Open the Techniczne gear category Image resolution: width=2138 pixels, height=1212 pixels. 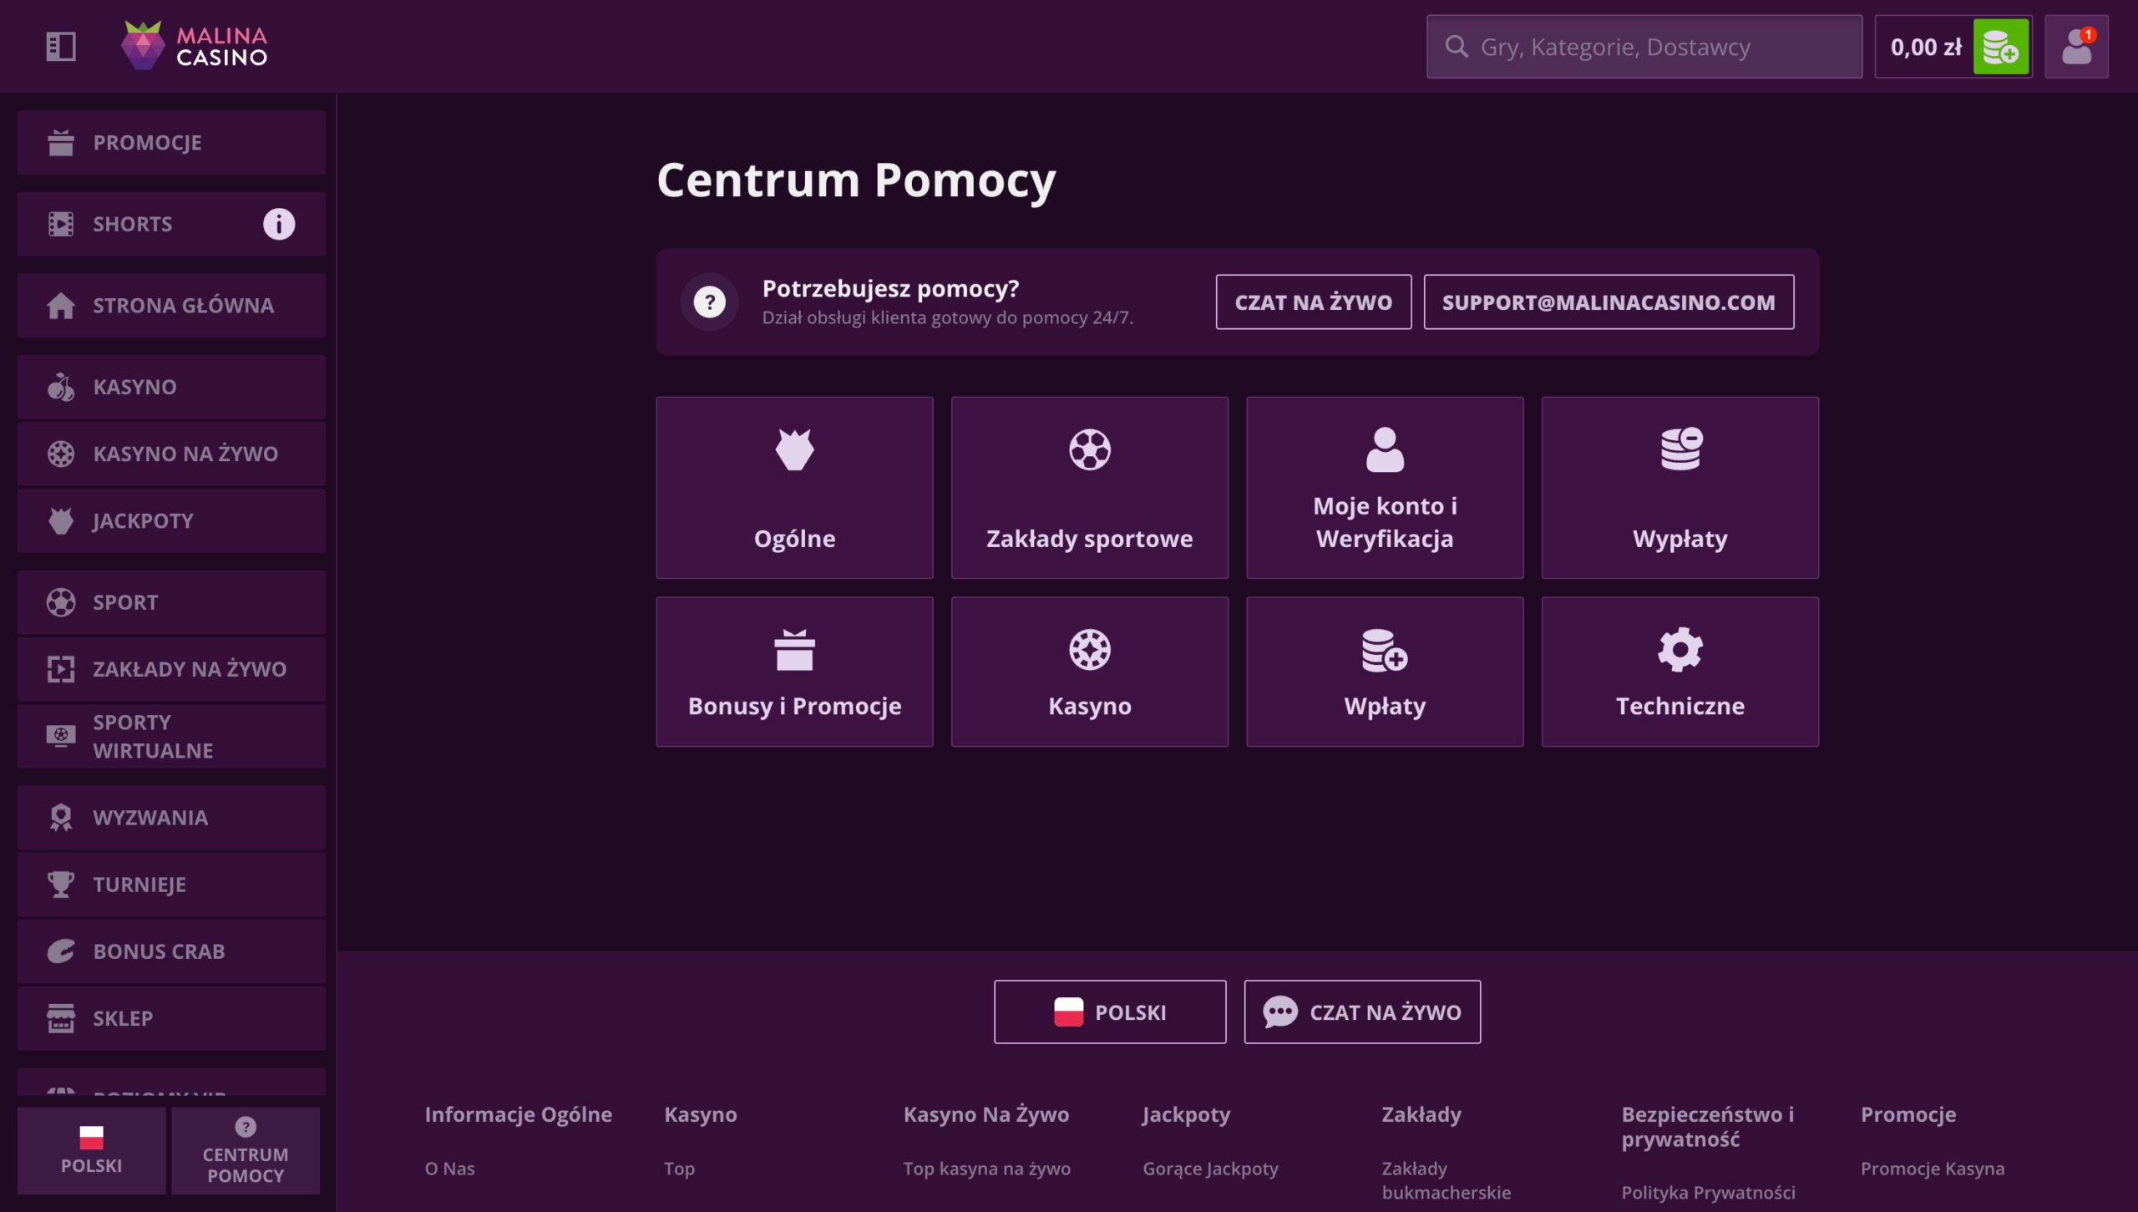[1679, 672]
